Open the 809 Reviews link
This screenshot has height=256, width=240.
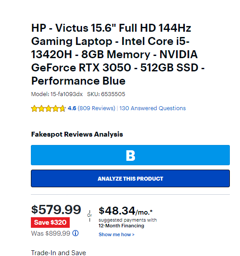[x=97, y=108]
